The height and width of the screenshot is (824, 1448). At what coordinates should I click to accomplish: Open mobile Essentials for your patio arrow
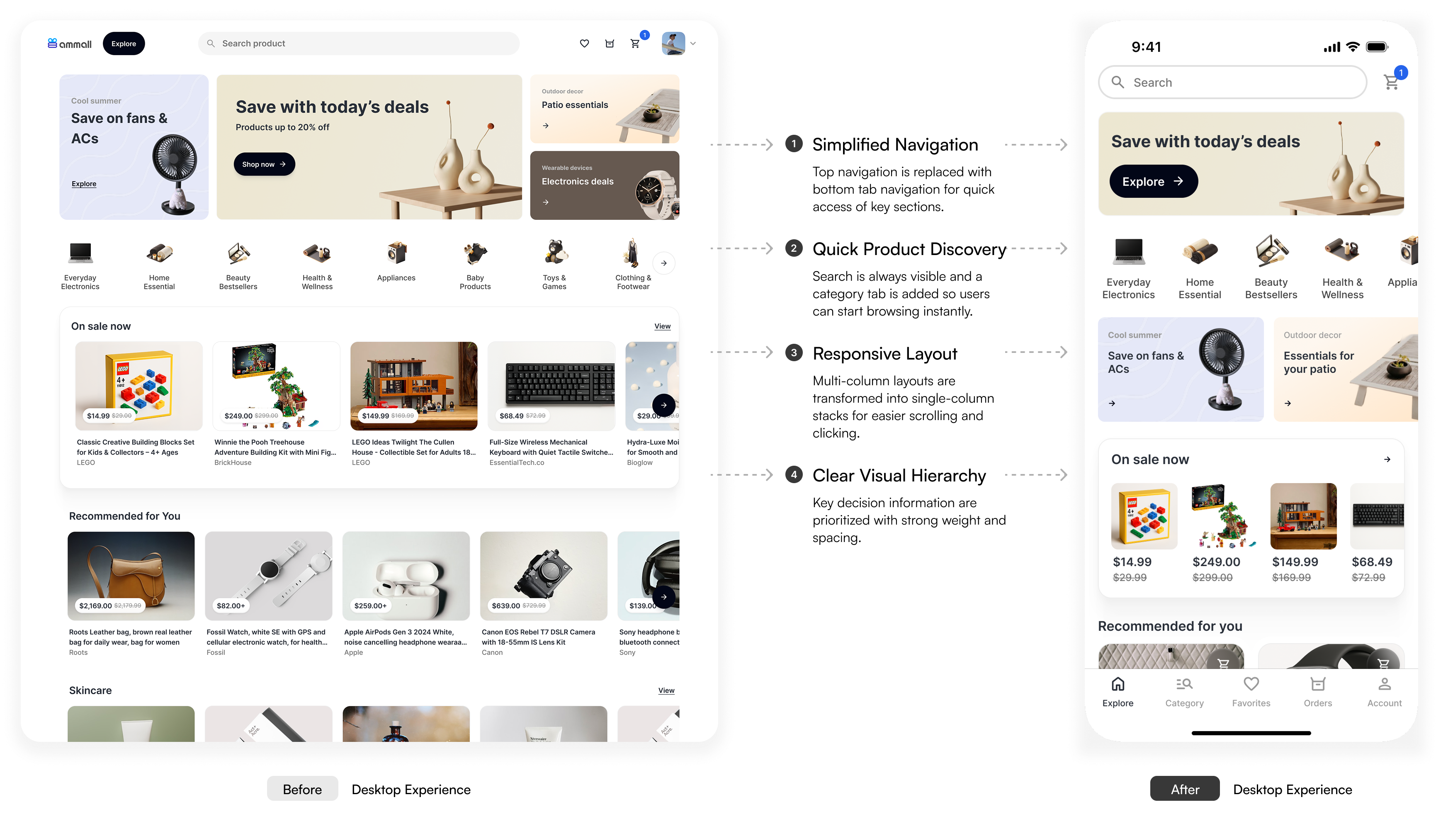(x=1288, y=403)
